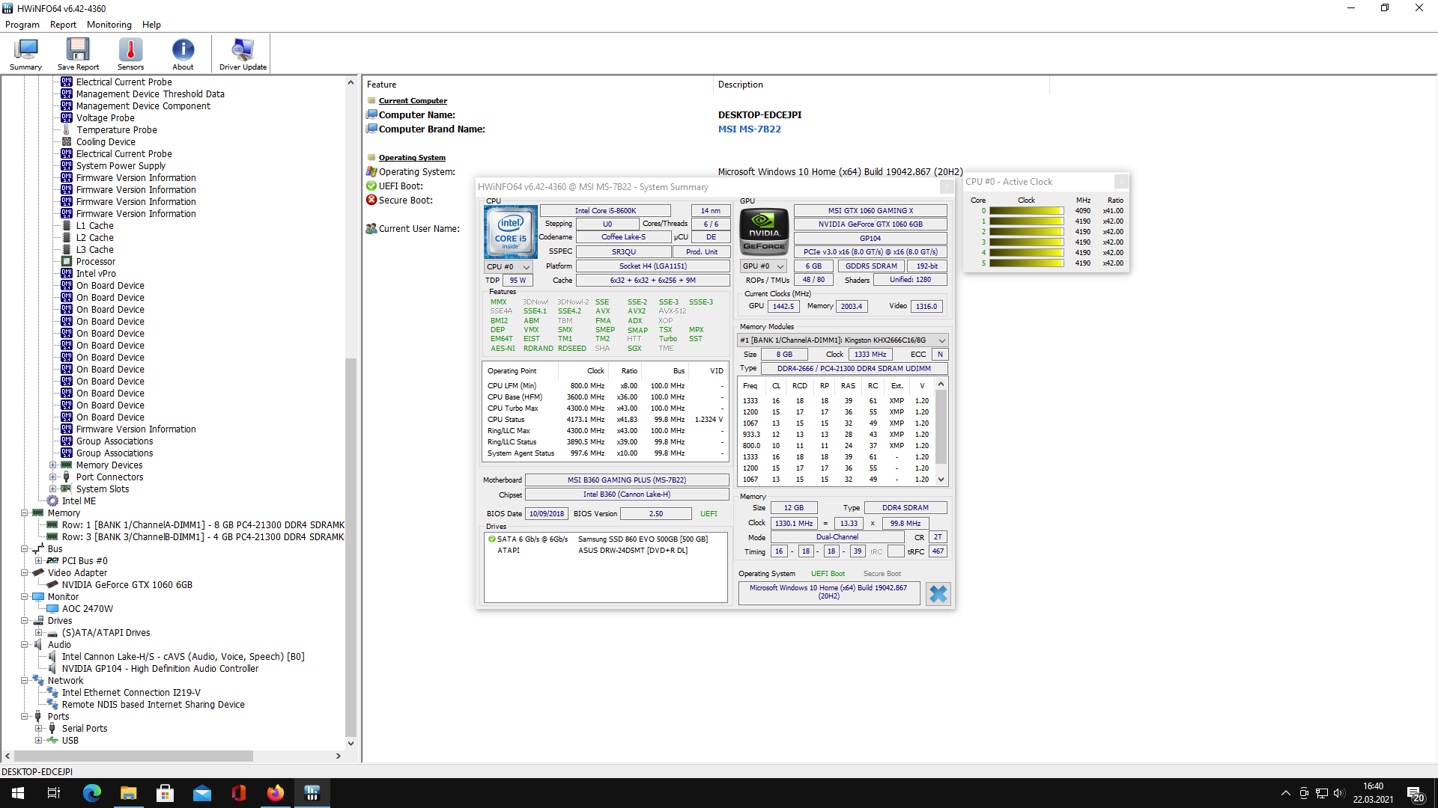The height and width of the screenshot is (808, 1438).
Task: Click the Intel ME tree icon
Action: click(52, 501)
